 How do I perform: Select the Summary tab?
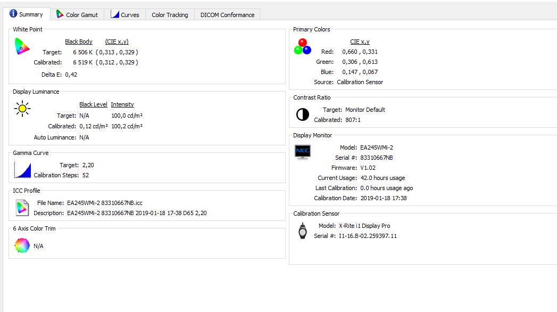pos(26,14)
